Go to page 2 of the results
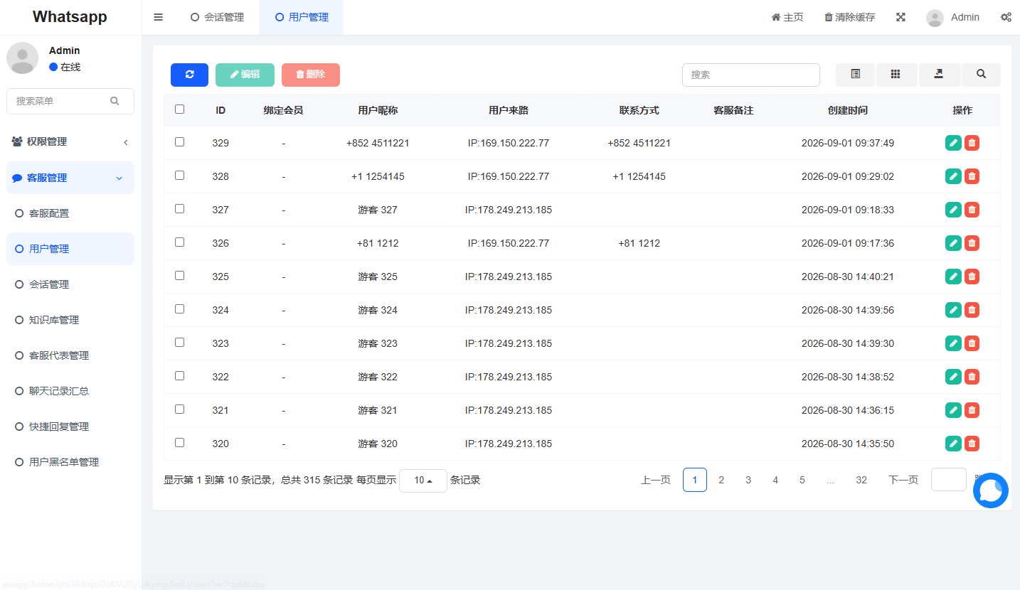 pos(721,480)
